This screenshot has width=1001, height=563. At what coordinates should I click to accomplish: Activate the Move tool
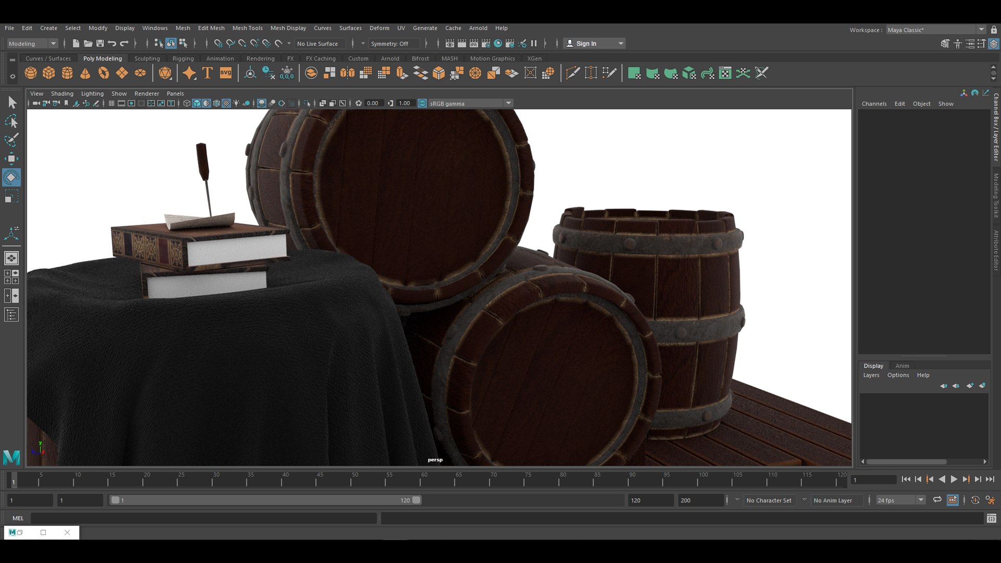tap(11, 158)
